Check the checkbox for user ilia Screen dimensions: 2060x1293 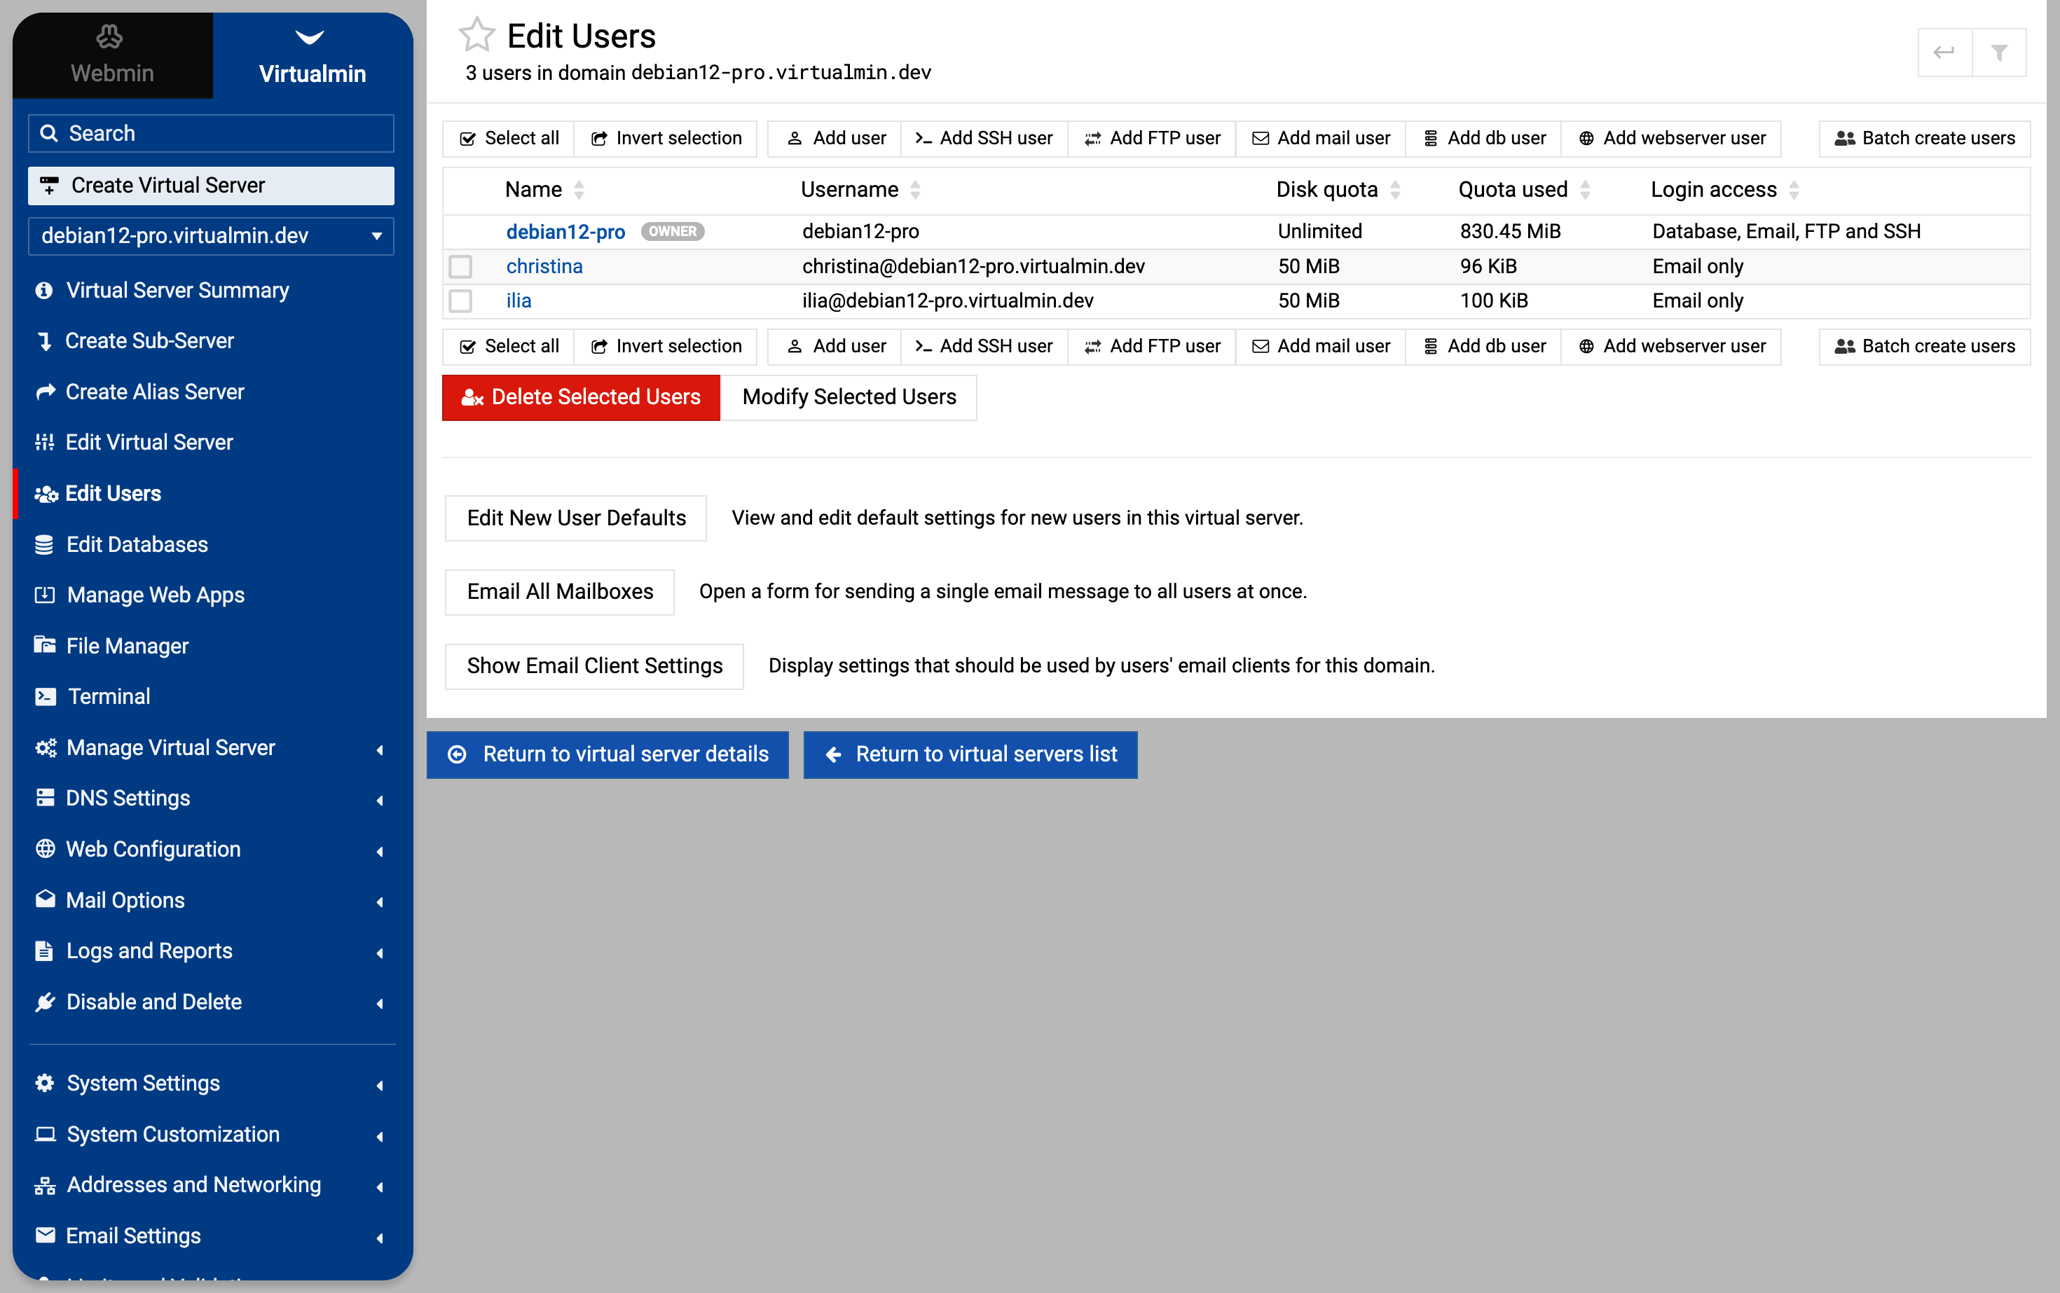460,301
